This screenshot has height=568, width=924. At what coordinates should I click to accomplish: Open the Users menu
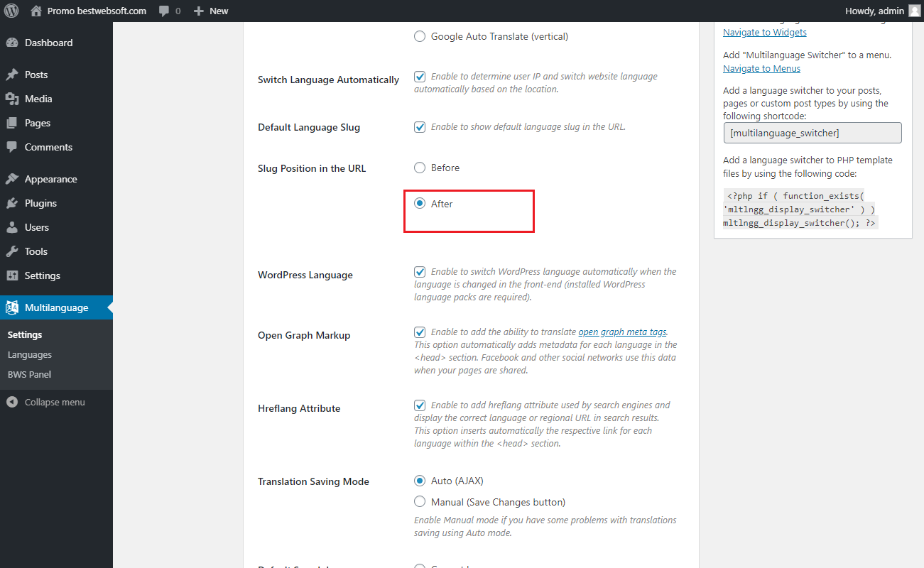coord(56,227)
